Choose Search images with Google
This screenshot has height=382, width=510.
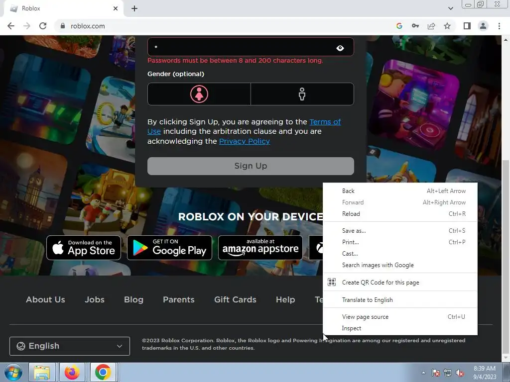click(x=400, y=265)
